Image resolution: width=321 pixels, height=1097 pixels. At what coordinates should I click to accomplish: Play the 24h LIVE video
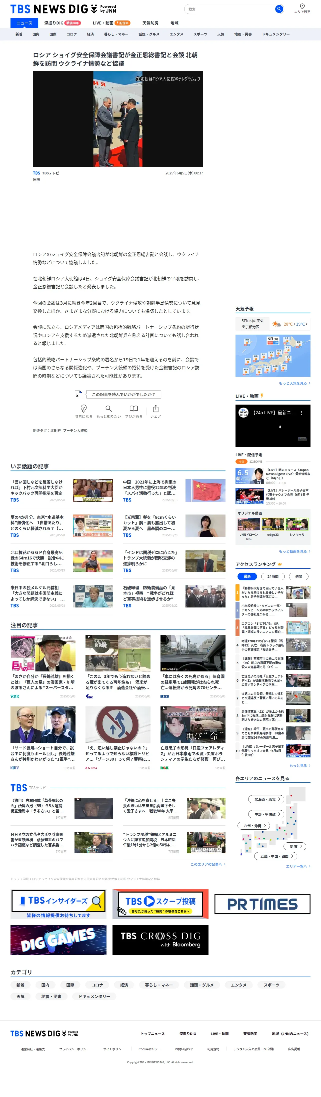click(273, 425)
